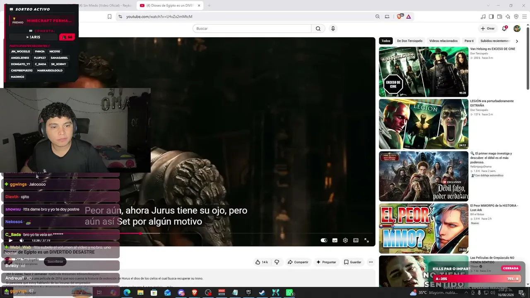Dislike the video

point(277,262)
